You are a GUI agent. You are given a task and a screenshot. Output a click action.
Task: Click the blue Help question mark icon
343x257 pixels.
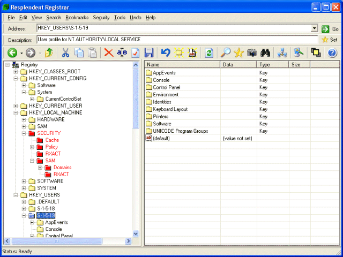pos(332,52)
